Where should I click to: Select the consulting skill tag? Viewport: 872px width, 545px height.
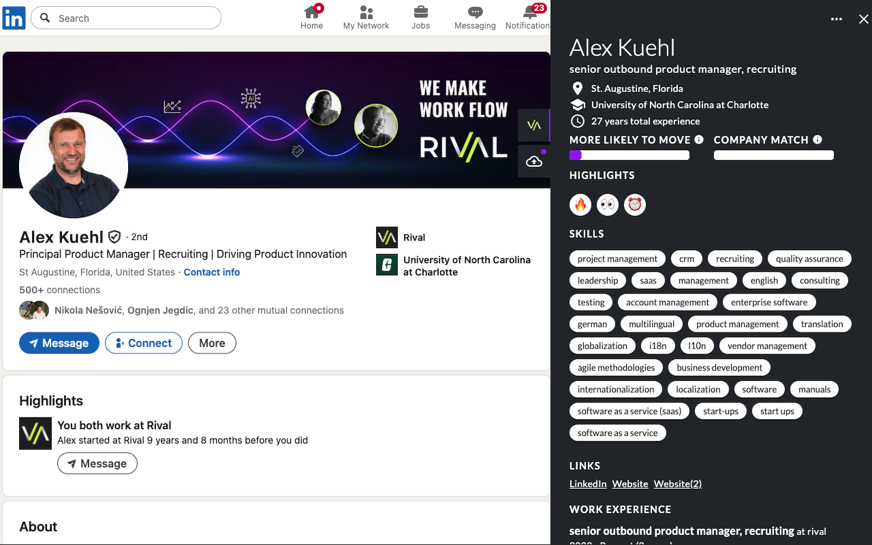(820, 280)
